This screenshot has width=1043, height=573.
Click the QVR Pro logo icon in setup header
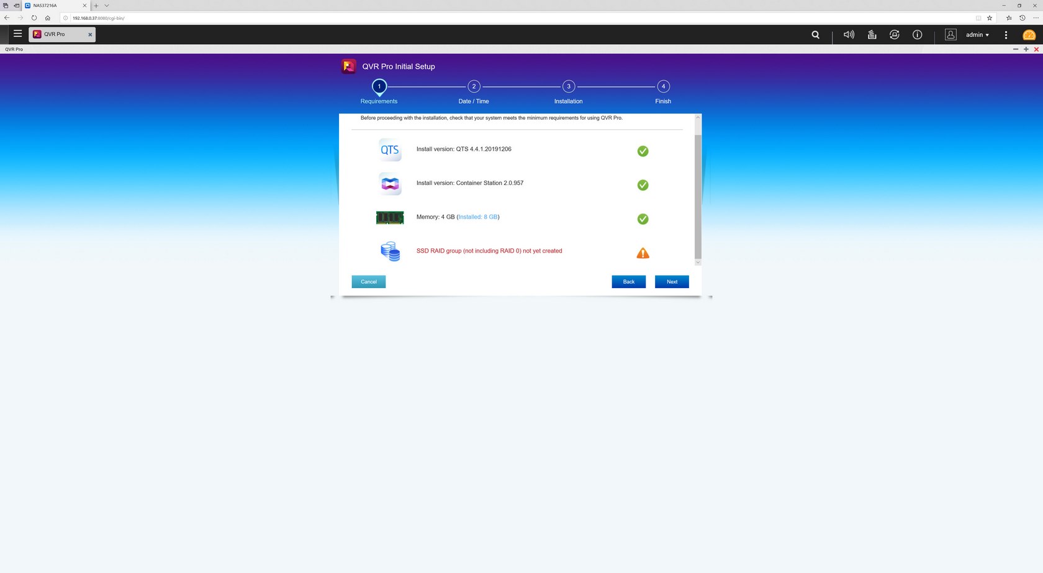[x=349, y=66]
